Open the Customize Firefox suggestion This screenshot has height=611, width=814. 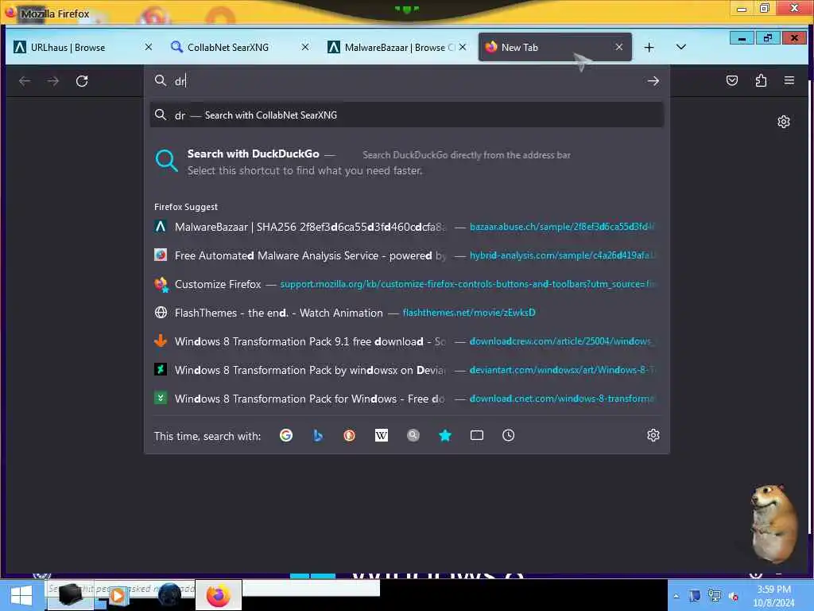click(406, 284)
